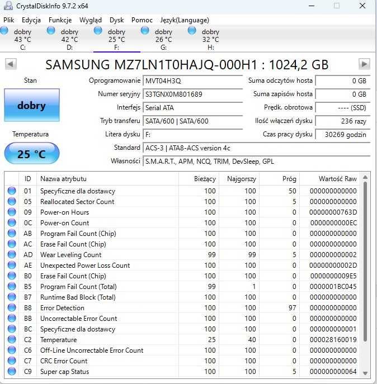Click status orb for Program Fail Count (Total)

click(12, 286)
